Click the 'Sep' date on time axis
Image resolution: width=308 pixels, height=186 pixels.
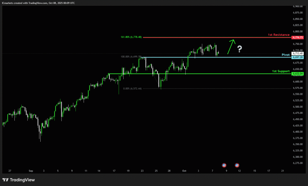pyautogui.click(x=31, y=171)
